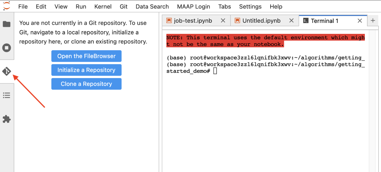Click the red NOTE warning text in terminal
This screenshot has height=172, width=381.
(x=266, y=41)
